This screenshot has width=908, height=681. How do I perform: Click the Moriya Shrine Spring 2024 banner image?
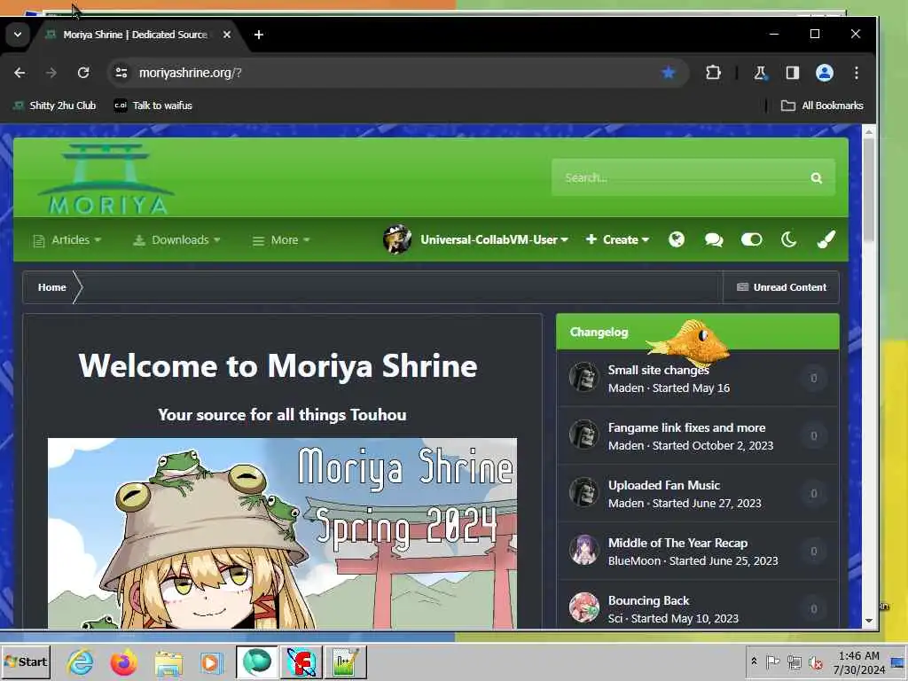point(282,533)
